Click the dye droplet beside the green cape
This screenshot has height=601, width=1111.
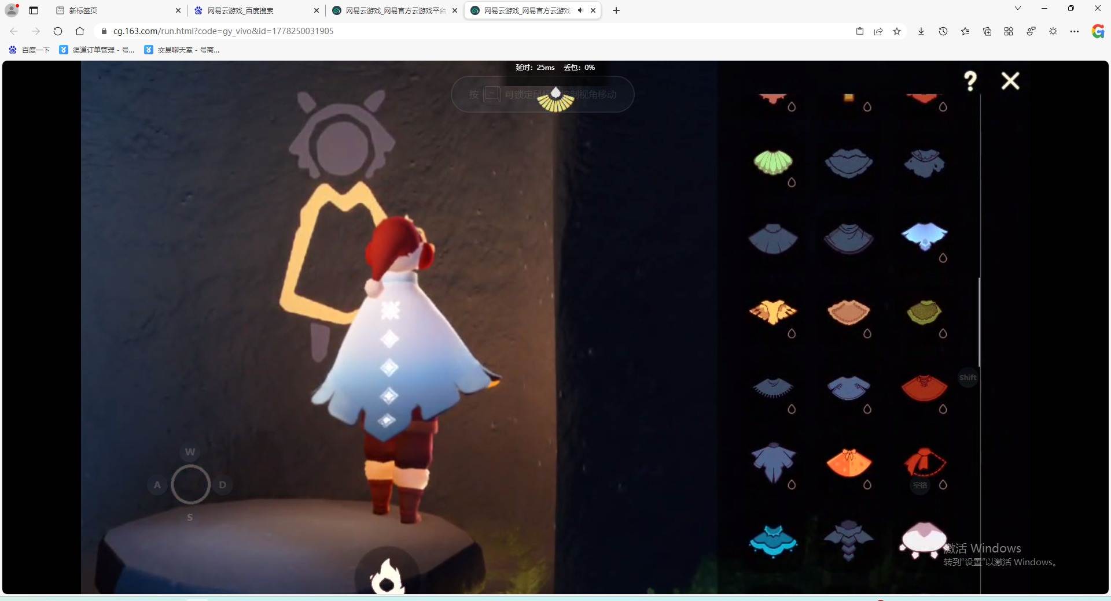click(792, 183)
